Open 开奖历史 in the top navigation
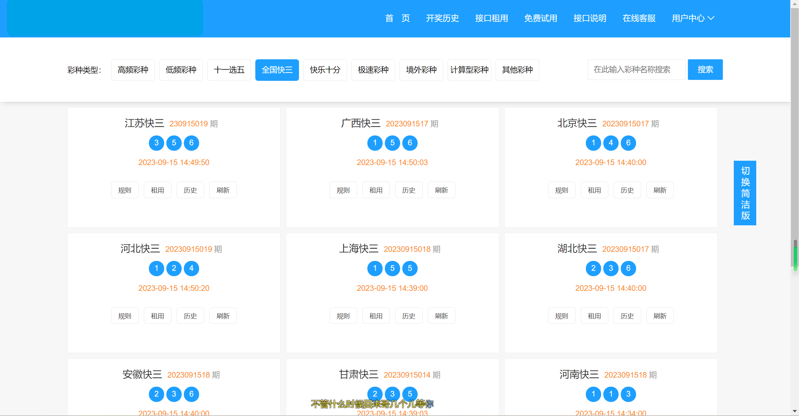Screen dimensions: 799x416 tap(442, 18)
